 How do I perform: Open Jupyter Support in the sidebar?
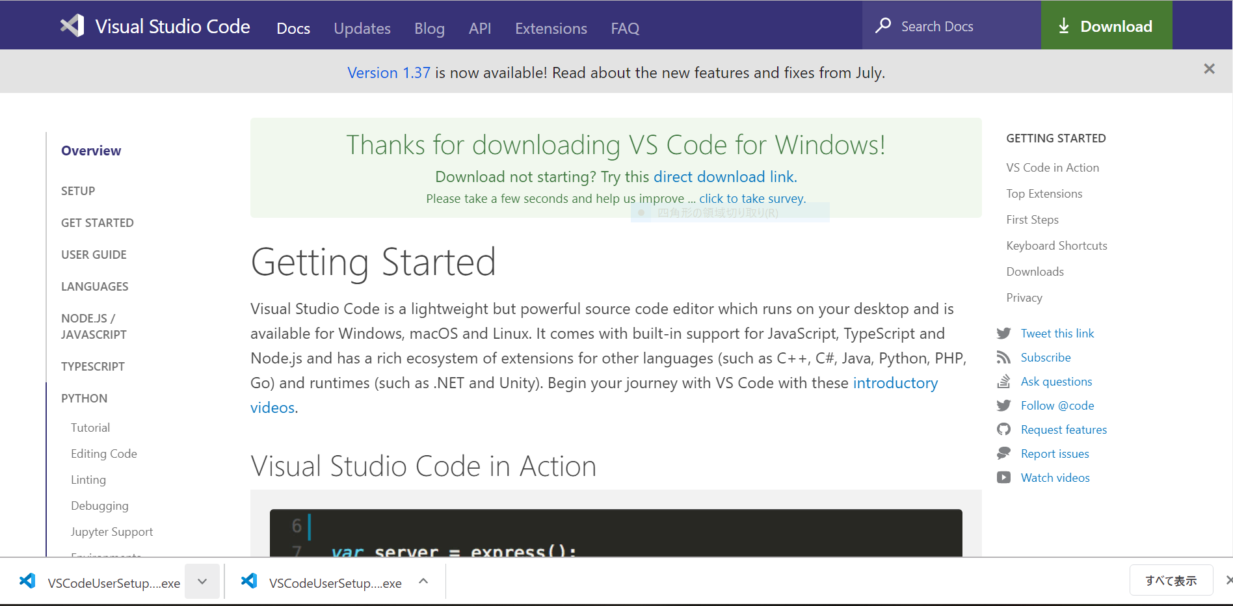click(112, 532)
